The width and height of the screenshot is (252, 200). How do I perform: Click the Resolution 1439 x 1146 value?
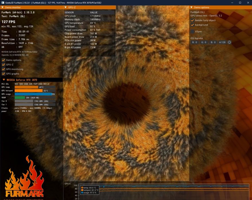[x=26, y=43]
